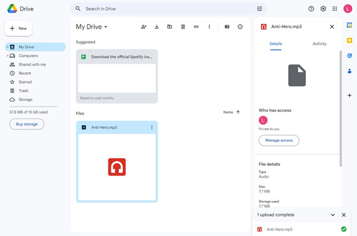Viewport: 357px width, 236px height.
Task: Close the upload complete popup
Action: pyautogui.click(x=344, y=215)
